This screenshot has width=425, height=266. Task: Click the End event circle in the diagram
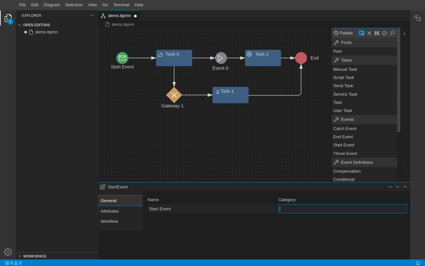pos(301,58)
